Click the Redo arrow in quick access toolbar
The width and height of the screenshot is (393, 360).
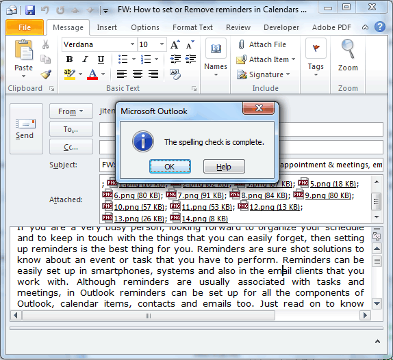coord(60,10)
